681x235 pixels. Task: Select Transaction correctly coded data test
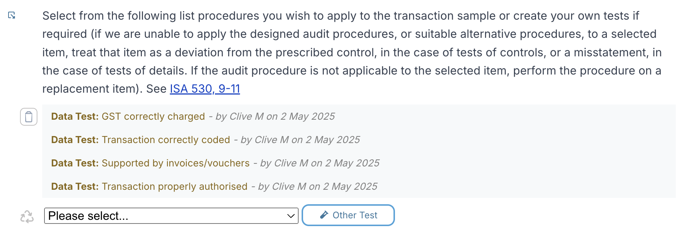166,140
